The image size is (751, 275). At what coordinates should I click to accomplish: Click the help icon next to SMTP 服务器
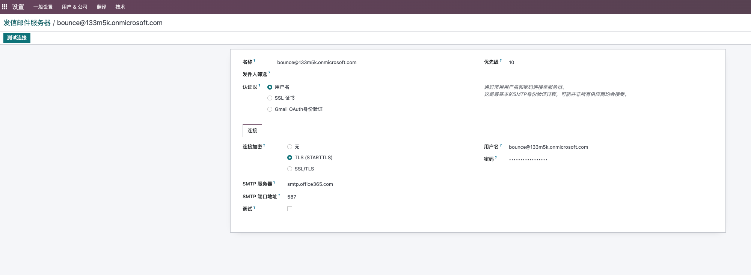click(x=274, y=182)
